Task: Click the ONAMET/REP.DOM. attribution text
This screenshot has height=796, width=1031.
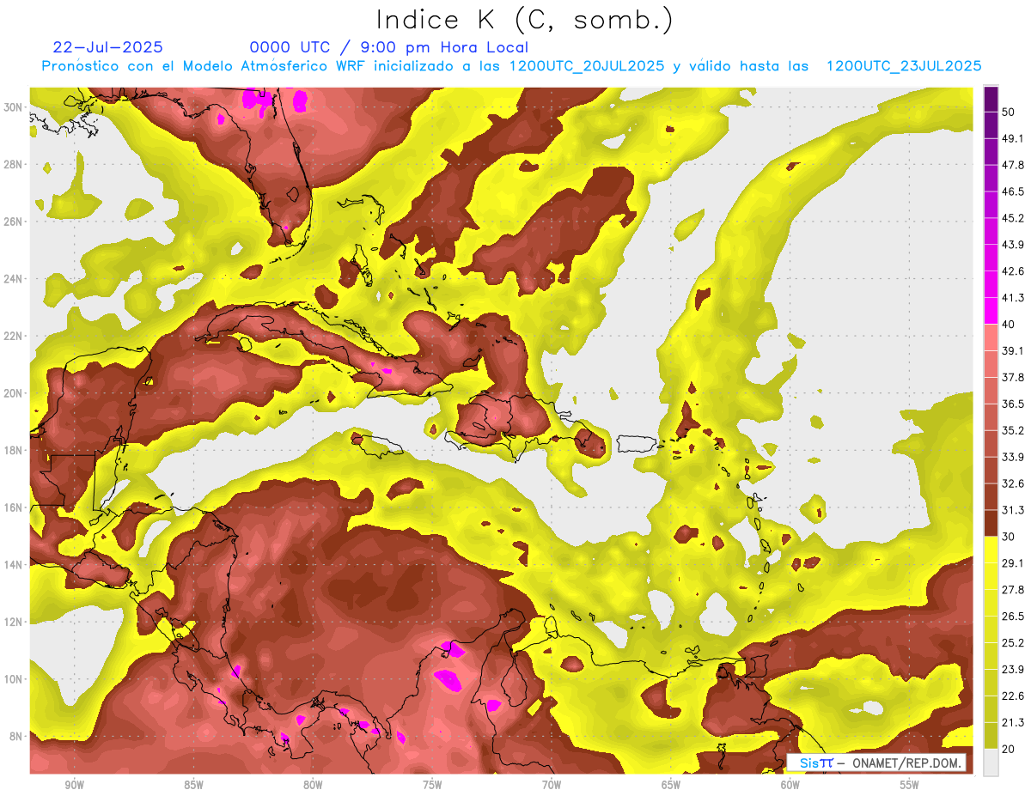Action: point(902,763)
